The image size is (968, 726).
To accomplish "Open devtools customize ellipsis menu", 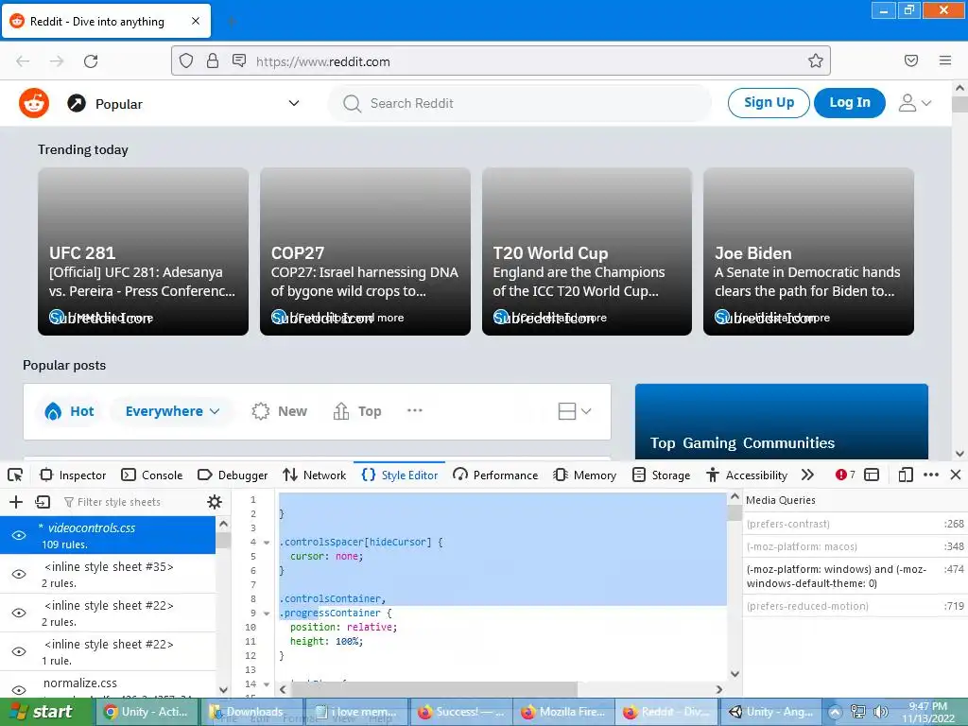I will (931, 475).
